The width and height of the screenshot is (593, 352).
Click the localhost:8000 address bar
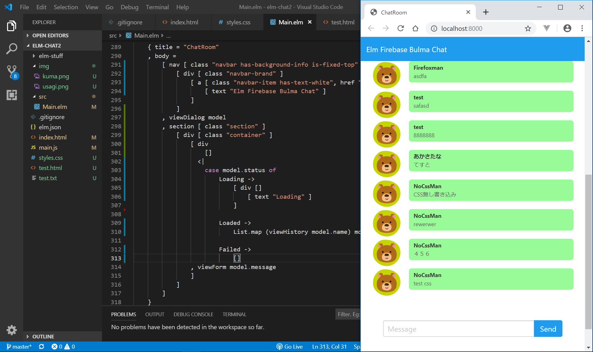tap(480, 29)
